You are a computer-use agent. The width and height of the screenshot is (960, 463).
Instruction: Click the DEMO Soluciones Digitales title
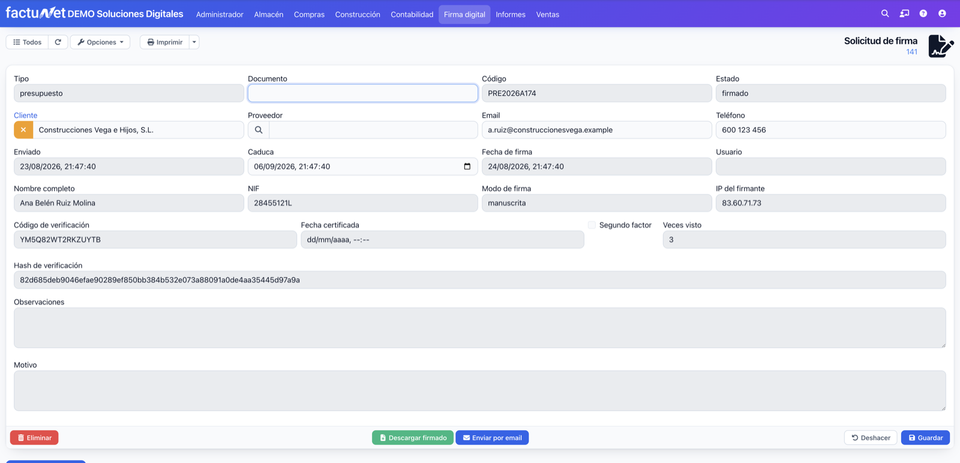125,14
